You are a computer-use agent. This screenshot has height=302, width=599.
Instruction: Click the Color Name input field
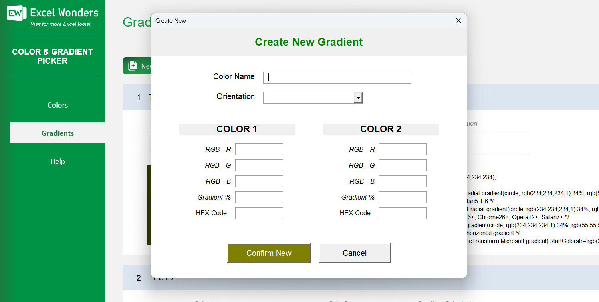click(337, 77)
